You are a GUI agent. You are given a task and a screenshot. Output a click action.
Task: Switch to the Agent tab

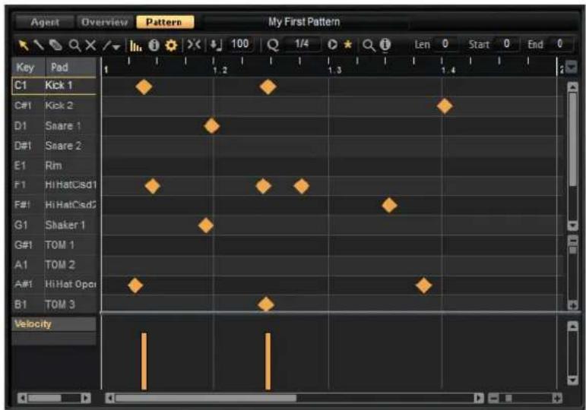coord(45,23)
